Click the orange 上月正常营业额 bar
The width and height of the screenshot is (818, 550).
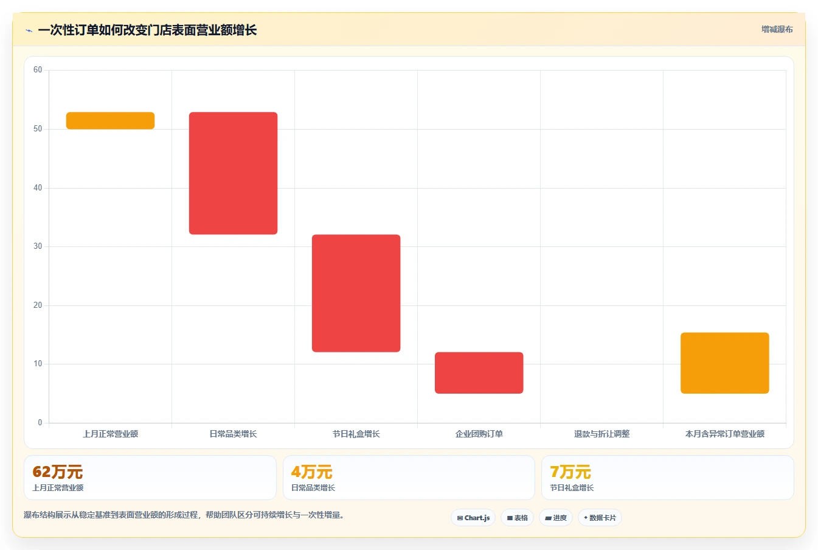[110, 120]
